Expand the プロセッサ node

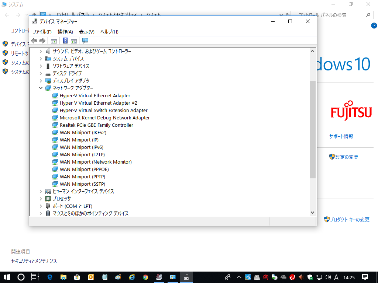(41, 199)
